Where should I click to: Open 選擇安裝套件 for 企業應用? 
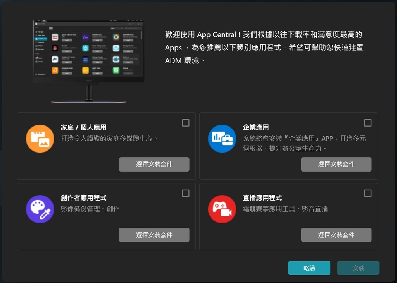336,165
